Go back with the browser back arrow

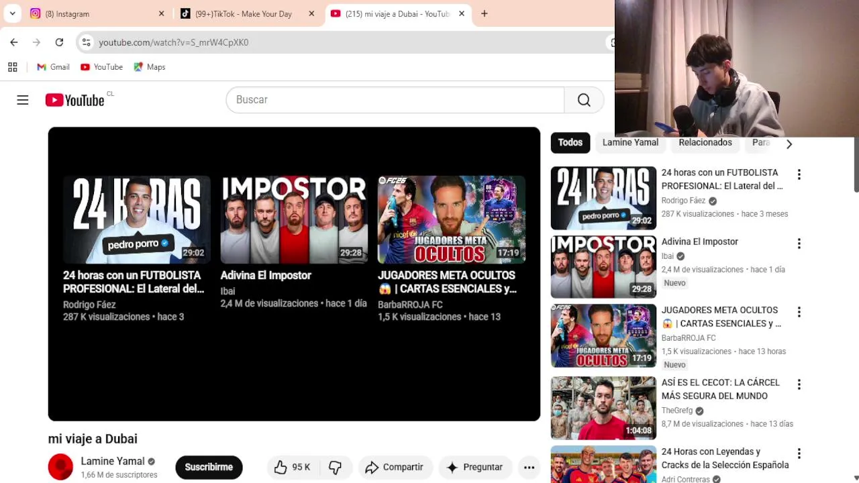tap(14, 42)
